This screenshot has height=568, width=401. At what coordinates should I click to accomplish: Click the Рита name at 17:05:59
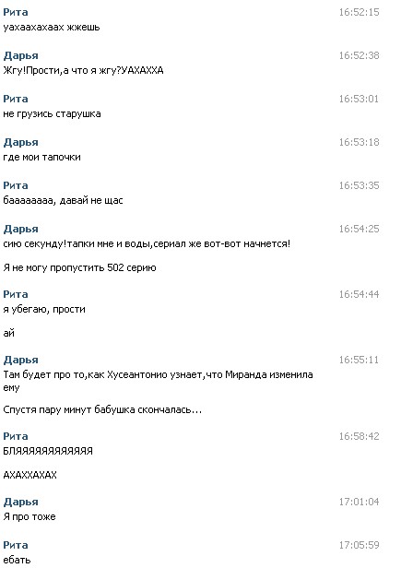pyautogui.click(x=16, y=545)
